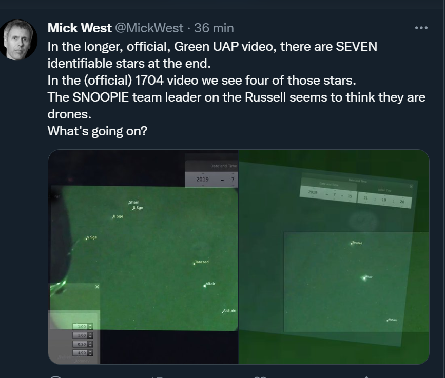Open the Mick West display name link
Viewport: 445px width, 378px height.
pos(80,28)
